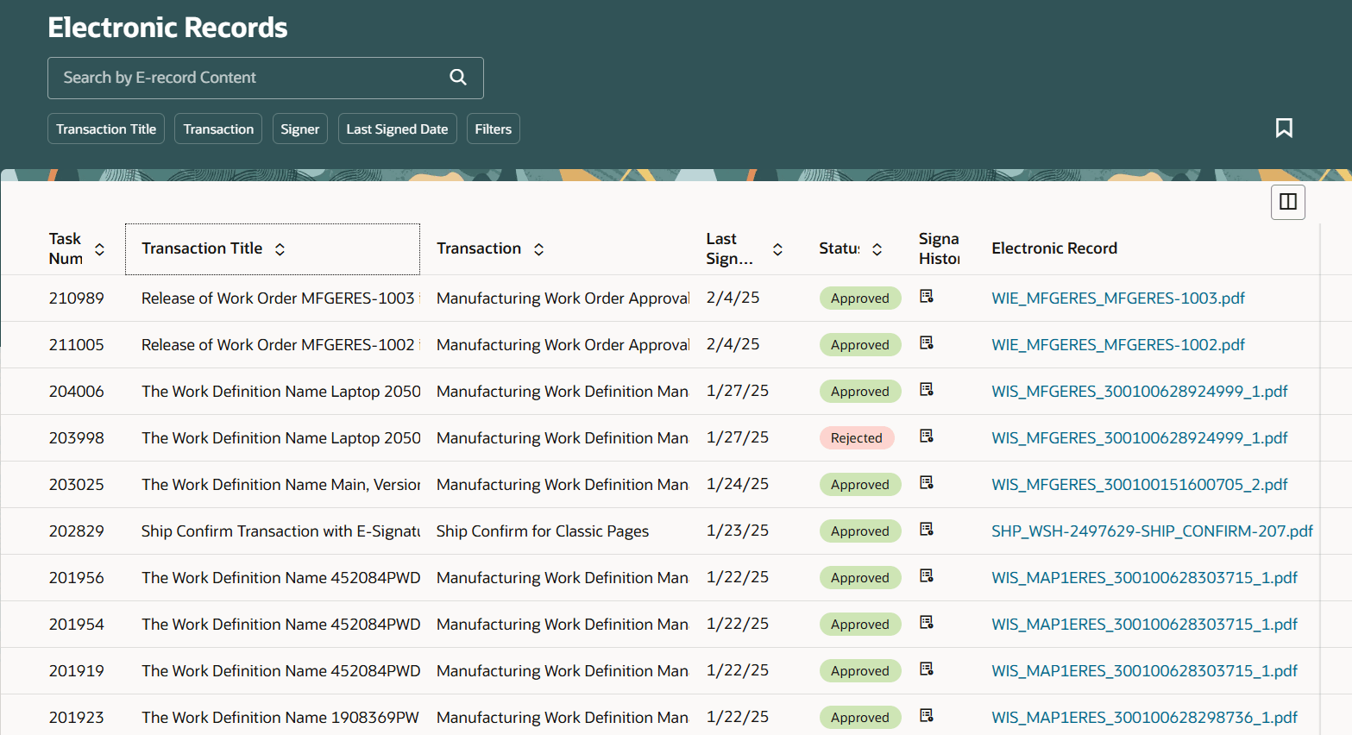This screenshot has height=735, width=1352.
Task: Open WIE_MFGERES_MFGERES-1003.pdf record
Action: point(1117,298)
